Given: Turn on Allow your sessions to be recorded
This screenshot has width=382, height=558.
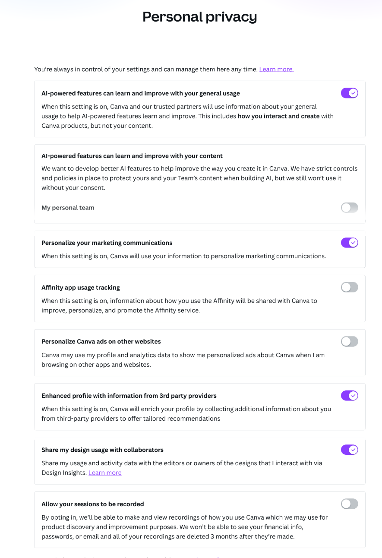Looking at the screenshot, I should point(349,504).
